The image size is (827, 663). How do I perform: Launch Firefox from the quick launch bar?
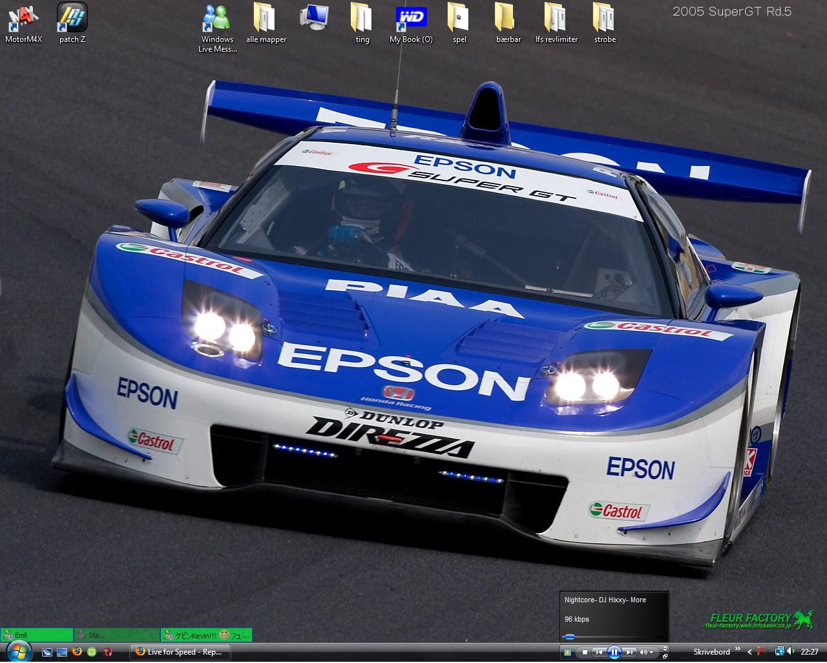pos(77,652)
